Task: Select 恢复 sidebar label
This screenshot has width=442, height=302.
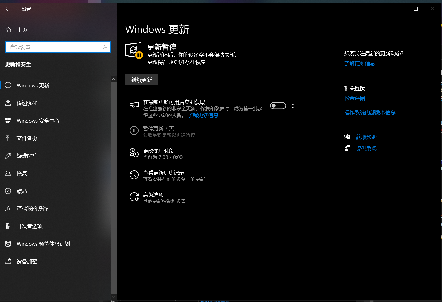Action: [22, 174]
